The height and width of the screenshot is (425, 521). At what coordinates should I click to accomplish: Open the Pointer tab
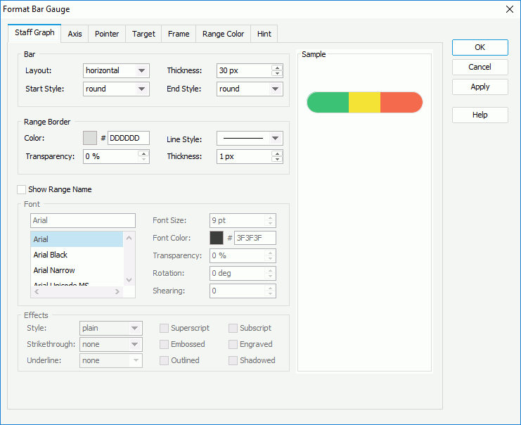click(x=107, y=34)
